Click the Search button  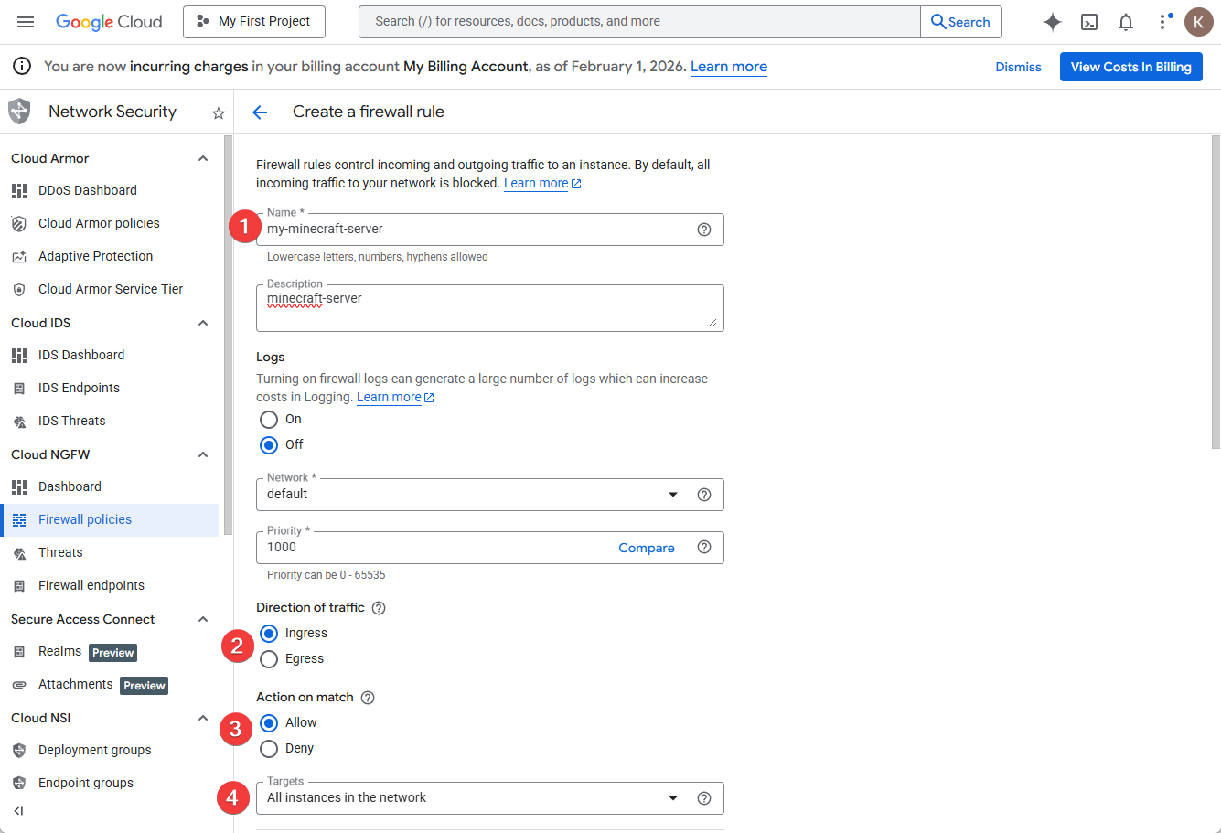point(961,22)
